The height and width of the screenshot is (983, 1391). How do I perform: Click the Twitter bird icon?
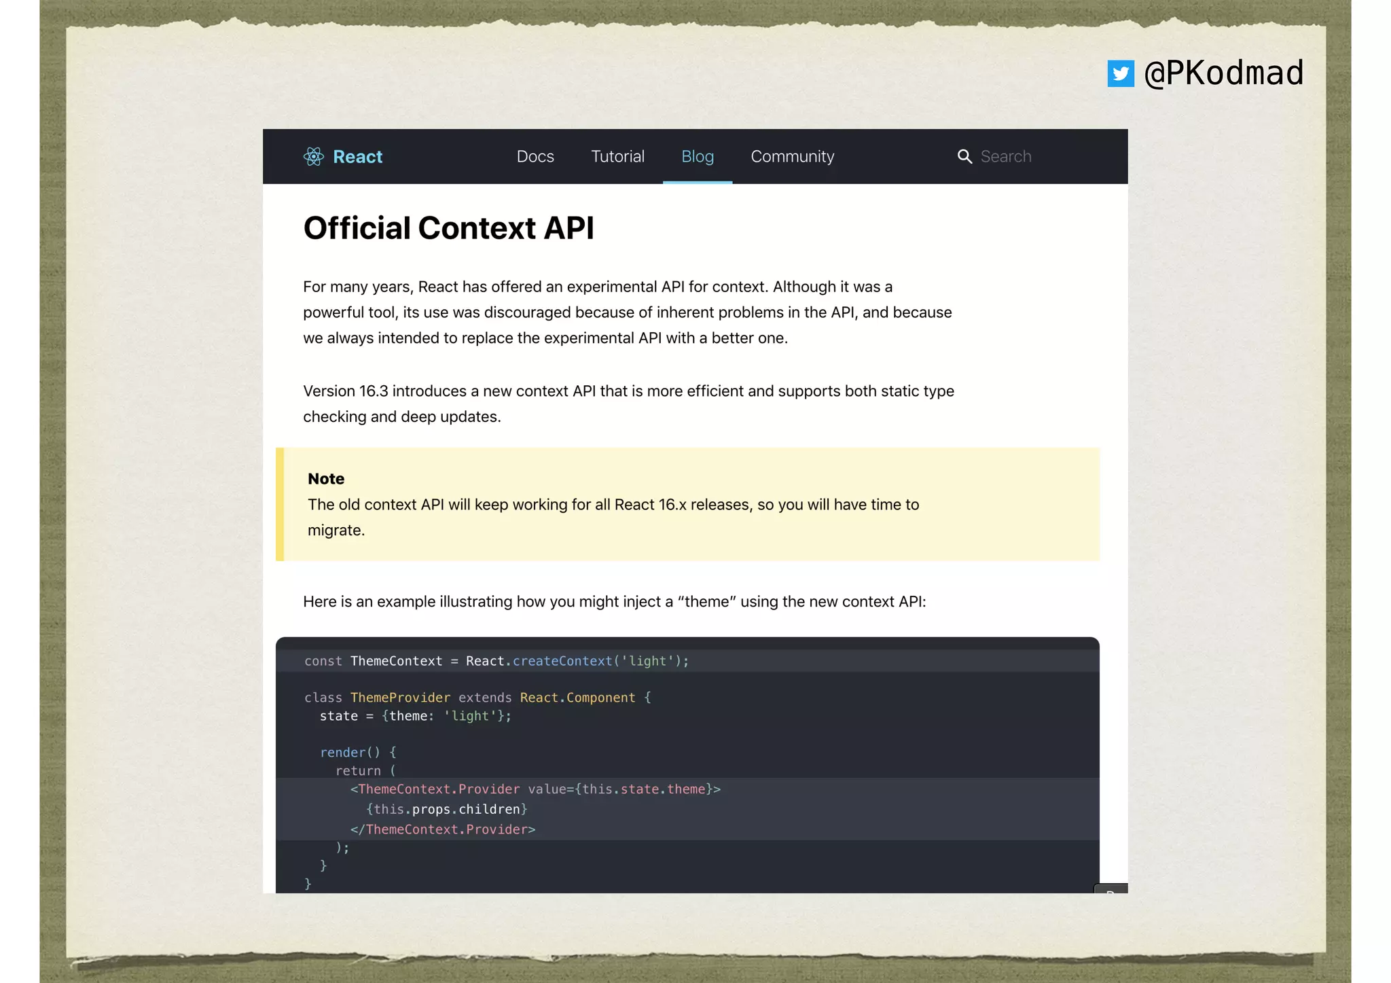(1120, 73)
